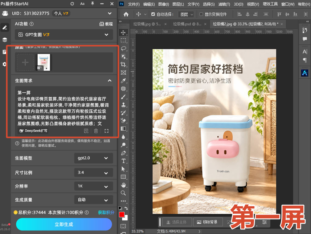Viewport: 311px width, 234px height.
Task: Select the Zoom magnifier tool
Action: (123, 193)
